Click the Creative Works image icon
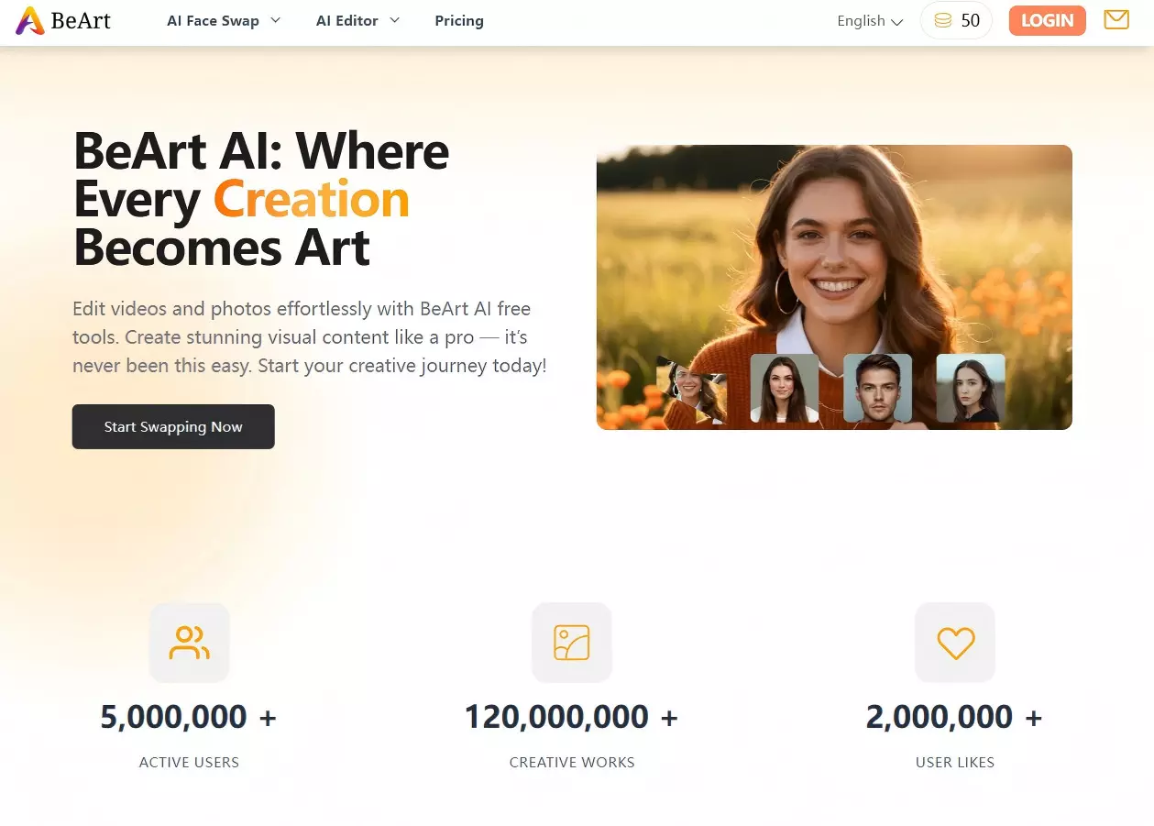1154x826 pixels. click(572, 643)
